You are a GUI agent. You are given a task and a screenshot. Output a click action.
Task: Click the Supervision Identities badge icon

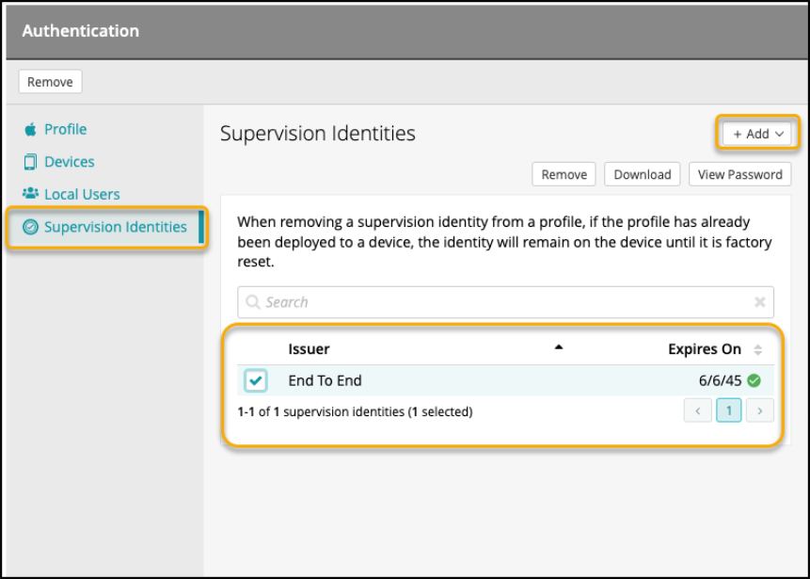[x=31, y=227]
